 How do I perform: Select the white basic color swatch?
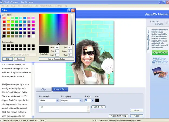(x=33, y=36)
